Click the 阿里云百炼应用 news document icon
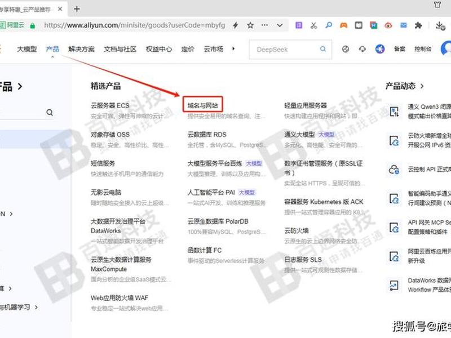 pos(393,256)
